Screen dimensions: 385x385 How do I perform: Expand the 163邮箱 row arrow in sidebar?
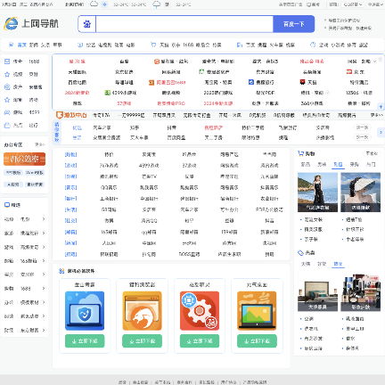[x=44, y=260]
